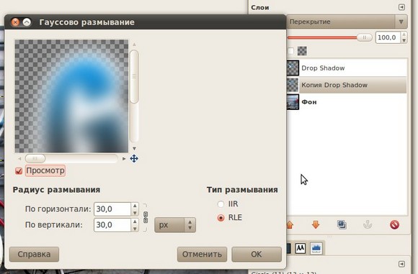The width and height of the screenshot is (418, 274).
Task: Click the preview navigation cross icon
Action: [134, 158]
